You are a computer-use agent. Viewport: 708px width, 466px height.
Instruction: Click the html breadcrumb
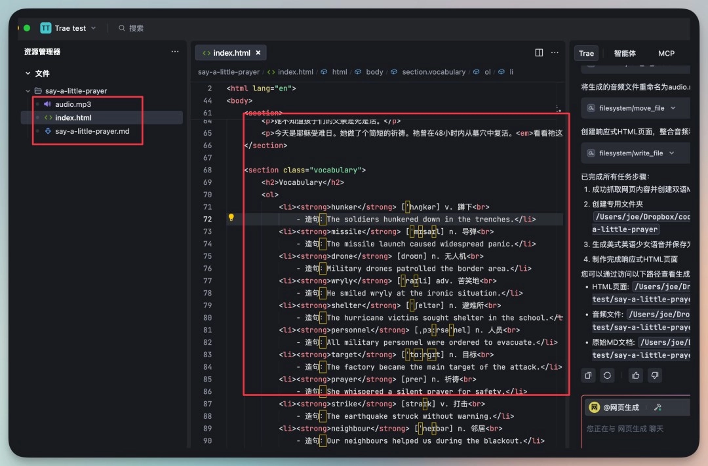tap(340, 72)
